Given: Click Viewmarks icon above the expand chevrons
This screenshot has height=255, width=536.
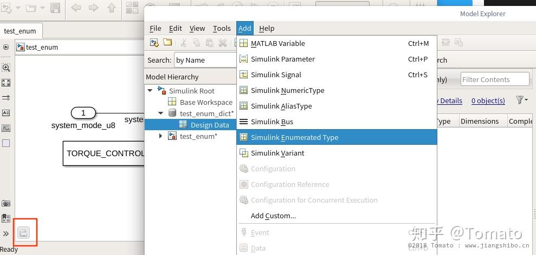Looking at the screenshot, I should (6, 218).
